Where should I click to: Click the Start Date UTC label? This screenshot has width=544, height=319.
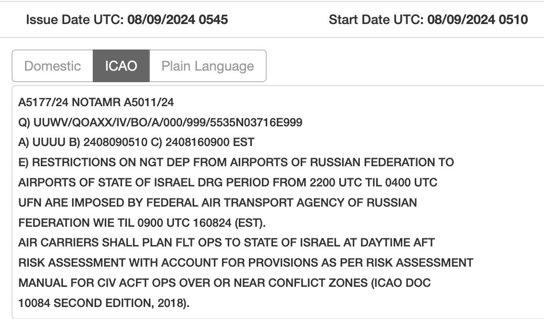(376, 20)
